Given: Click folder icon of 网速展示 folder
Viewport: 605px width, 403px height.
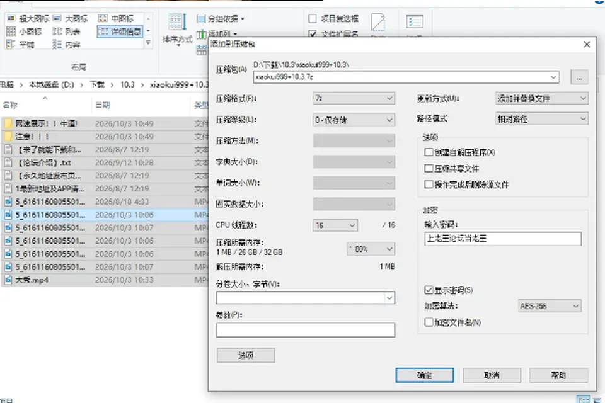Looking at the screenshot, I should (x=8, y=123).
